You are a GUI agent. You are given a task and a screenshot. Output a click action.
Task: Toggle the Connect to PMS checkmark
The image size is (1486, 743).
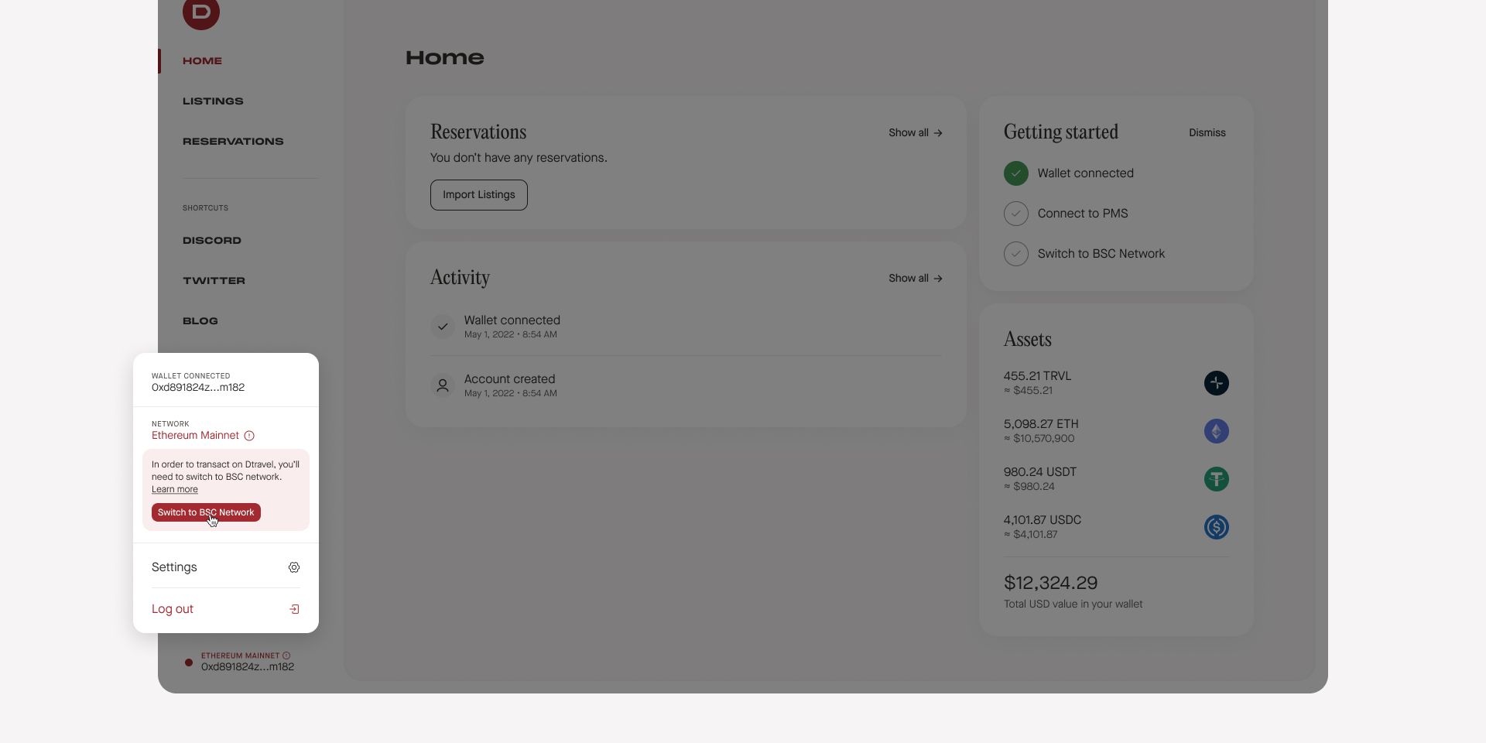pos(1015,214)
